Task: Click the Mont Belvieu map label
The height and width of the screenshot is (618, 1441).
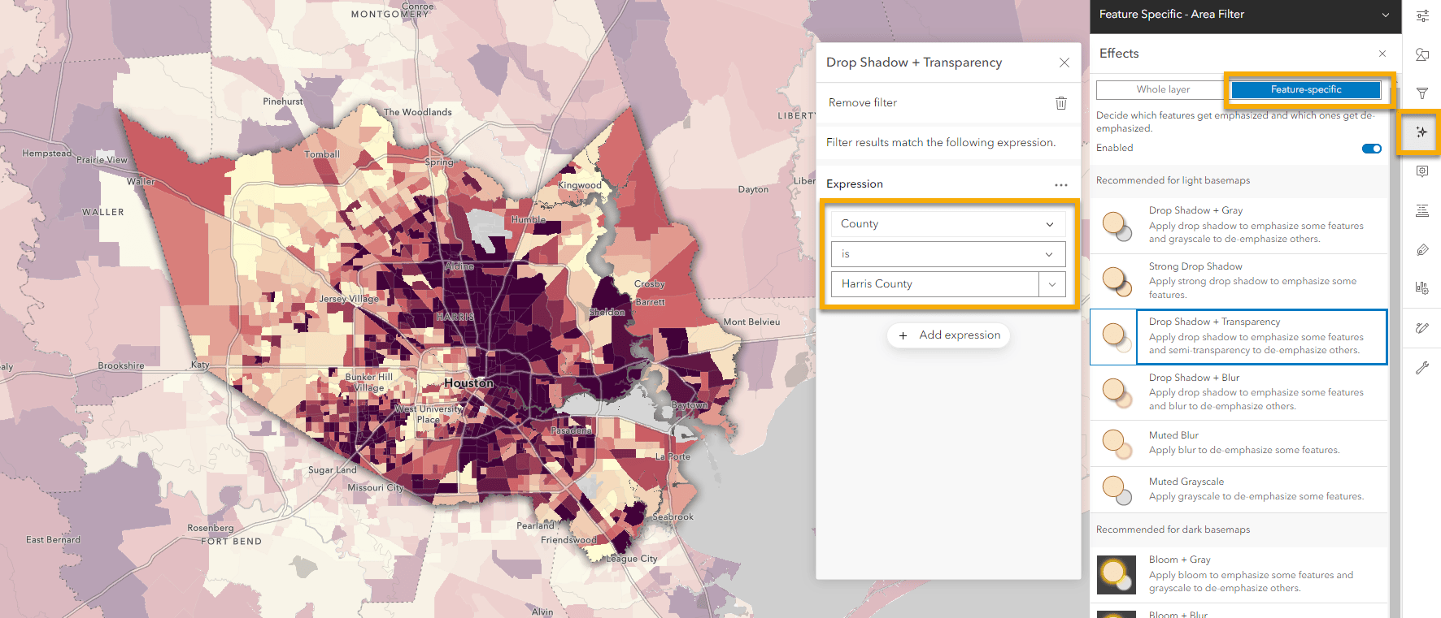Action: point(751,322)
